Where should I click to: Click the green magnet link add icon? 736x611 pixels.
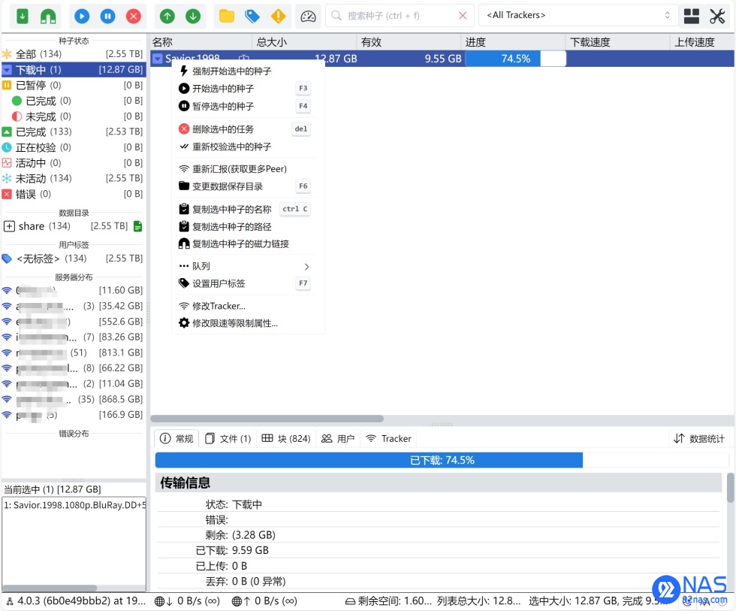(x=48, y=16)
